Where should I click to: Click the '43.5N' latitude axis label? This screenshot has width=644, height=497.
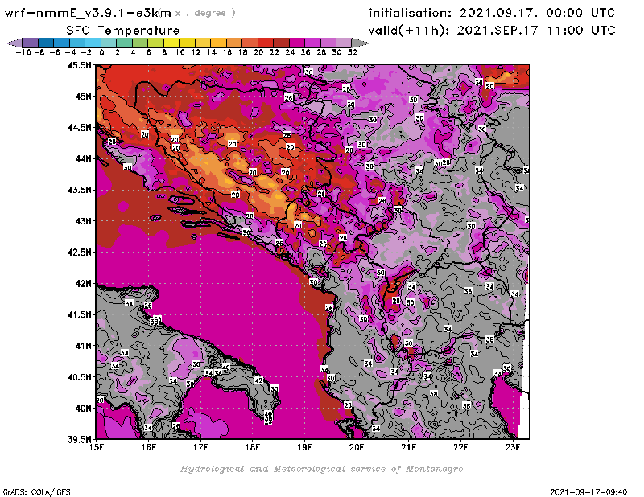pos(79,190)
